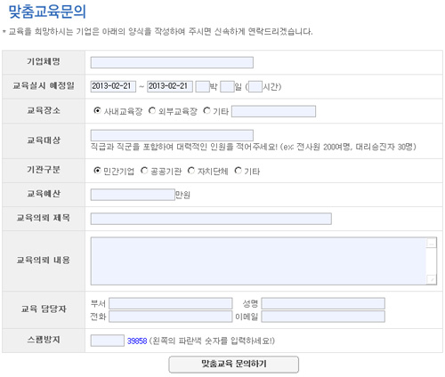Click the end date field after tilde
This screenshot has width=445, height=377.
170,86
